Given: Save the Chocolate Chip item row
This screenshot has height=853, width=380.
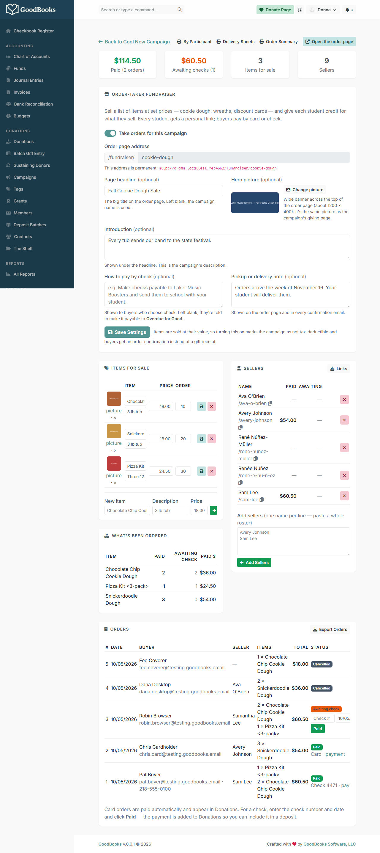Looking at the screenshot, I should pyautogui.click(x=201, y=406).
